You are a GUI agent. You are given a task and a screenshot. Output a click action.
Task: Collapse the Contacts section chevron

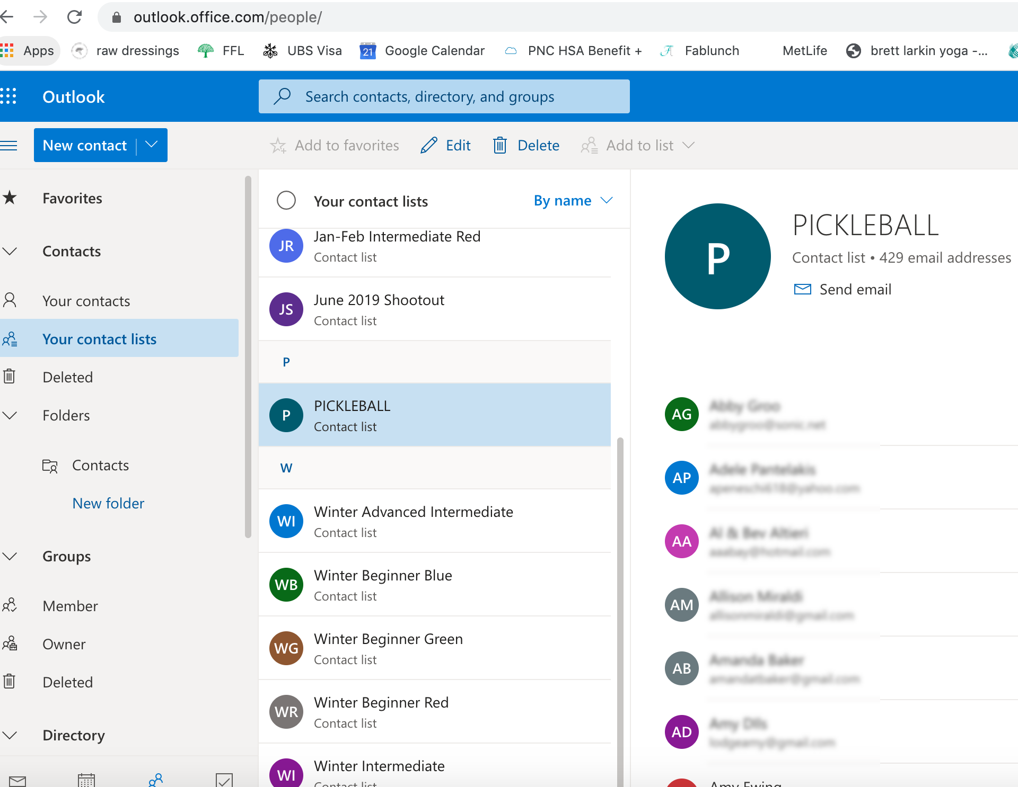[10, 251]
